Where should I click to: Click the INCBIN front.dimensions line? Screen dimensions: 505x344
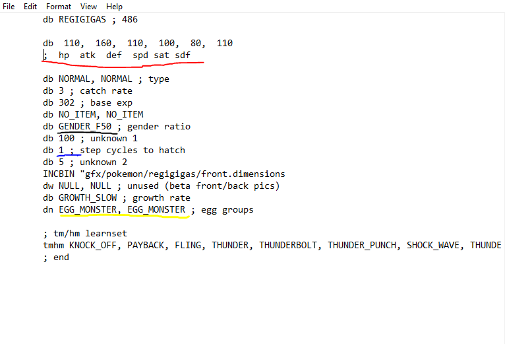coord(164,174)
